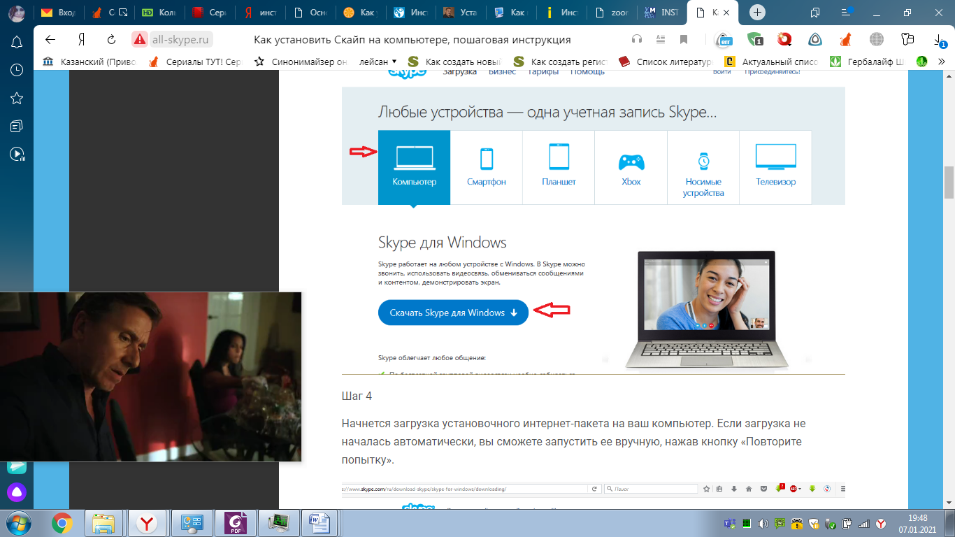Switch to the 'Сер' tab
This screenshot has height=537, width=955.
(x=209, y=13)
